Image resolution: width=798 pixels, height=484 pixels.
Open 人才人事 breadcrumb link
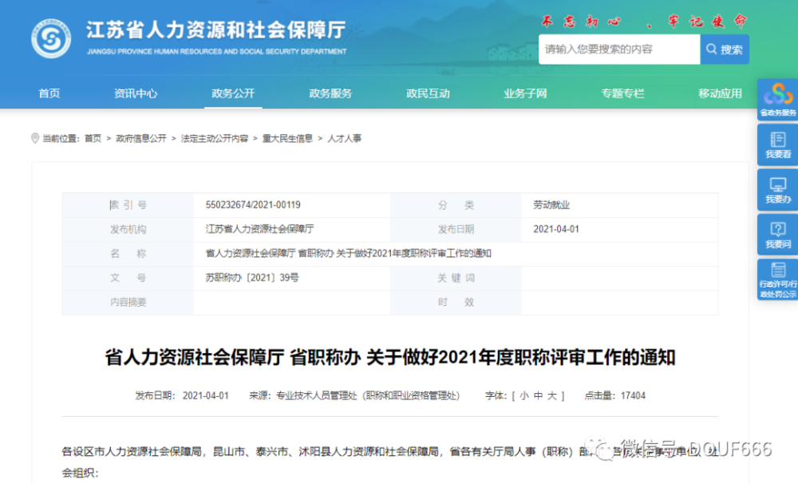345,138
